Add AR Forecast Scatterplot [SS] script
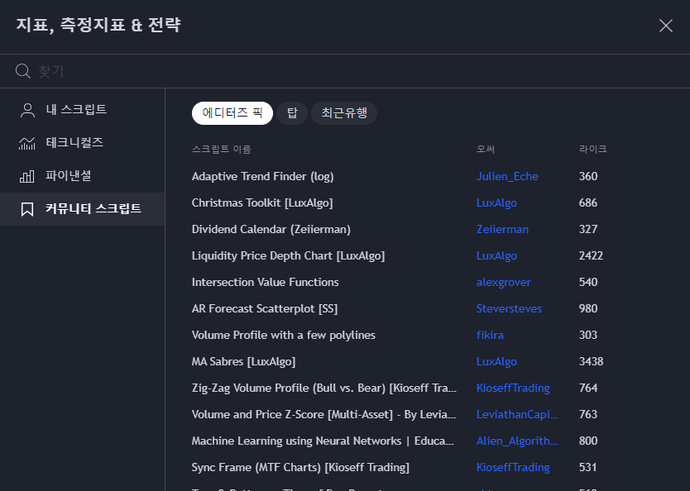 [x=265, y=308]
